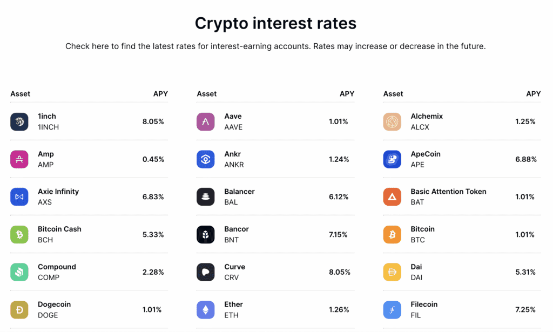
Task: Click the APY header in first column
Action: pyautogui.click(x=160, y=94)
